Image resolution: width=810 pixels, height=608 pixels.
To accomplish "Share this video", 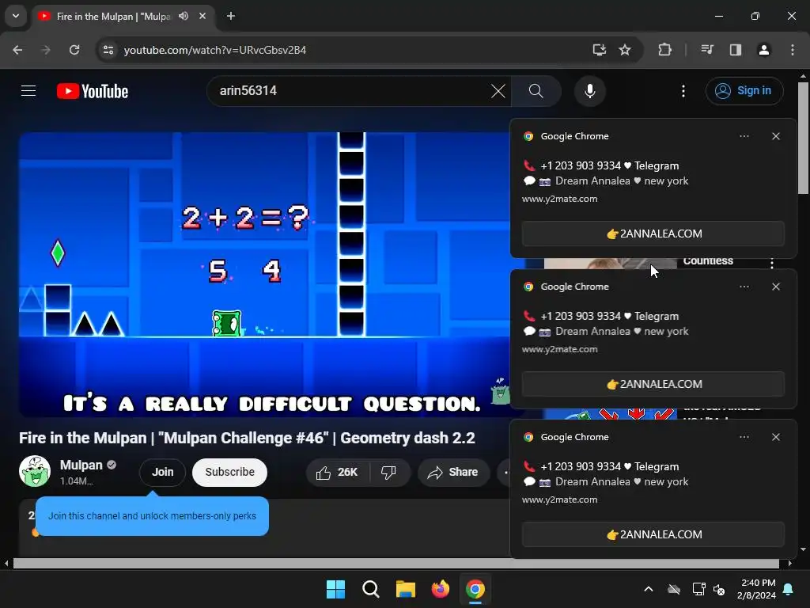I will pyautogui.click(x=453, y=472).
